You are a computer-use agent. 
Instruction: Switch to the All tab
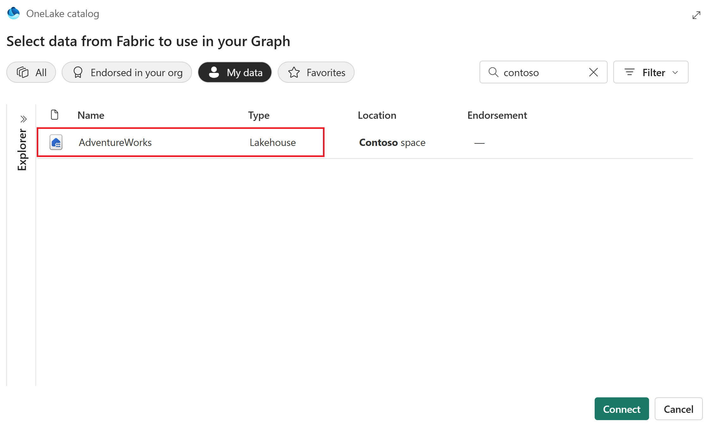click(31, 72)
